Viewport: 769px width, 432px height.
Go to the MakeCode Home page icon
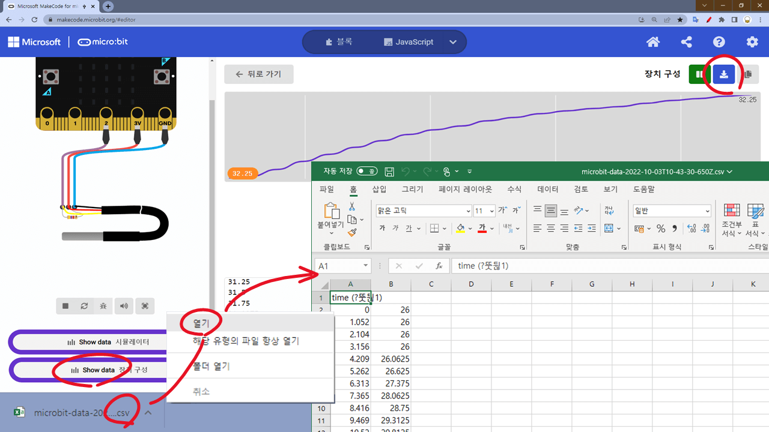coord(653,42)
